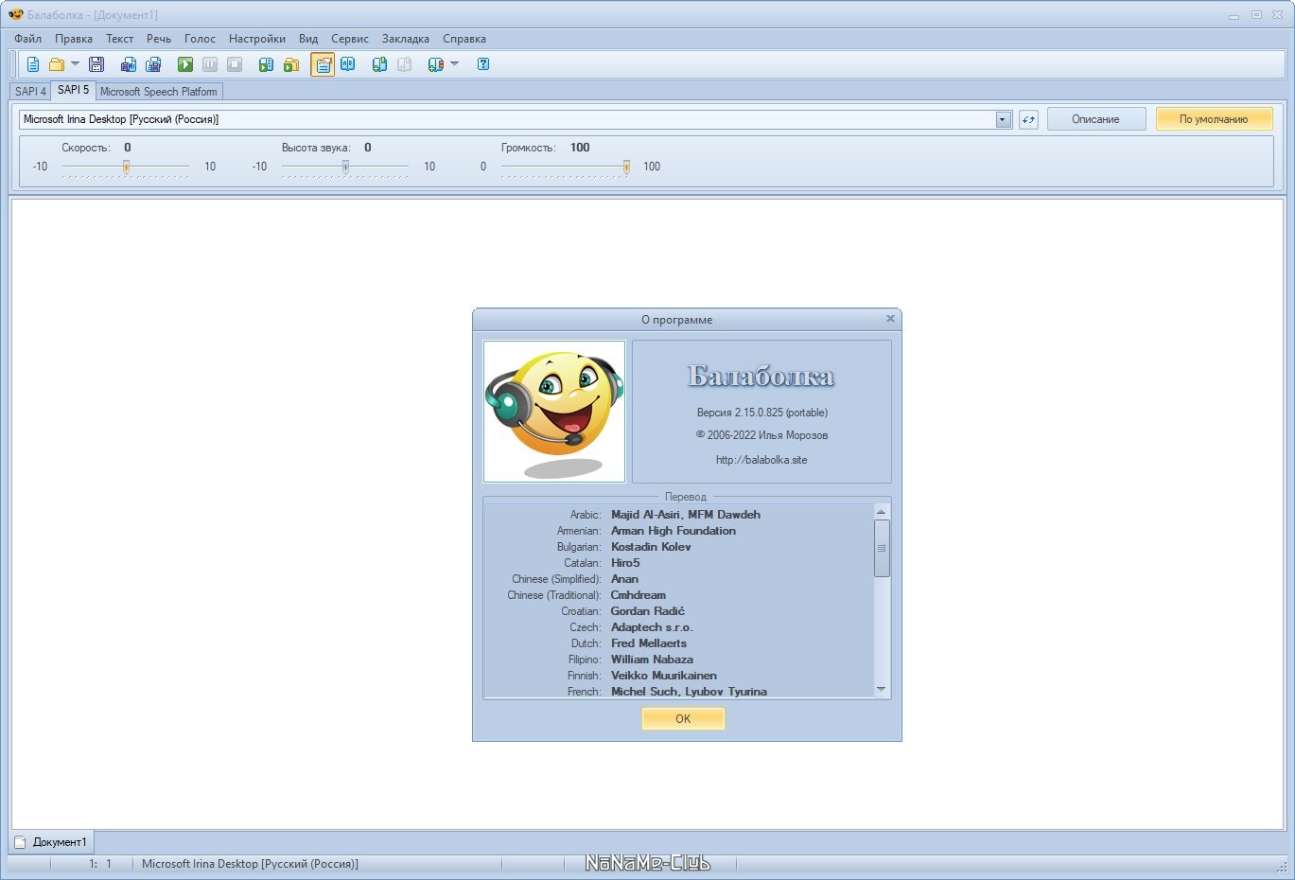
Task: Click the translators list scroll-down arrow
Action: pyautogui.click(x=882, y=690)
